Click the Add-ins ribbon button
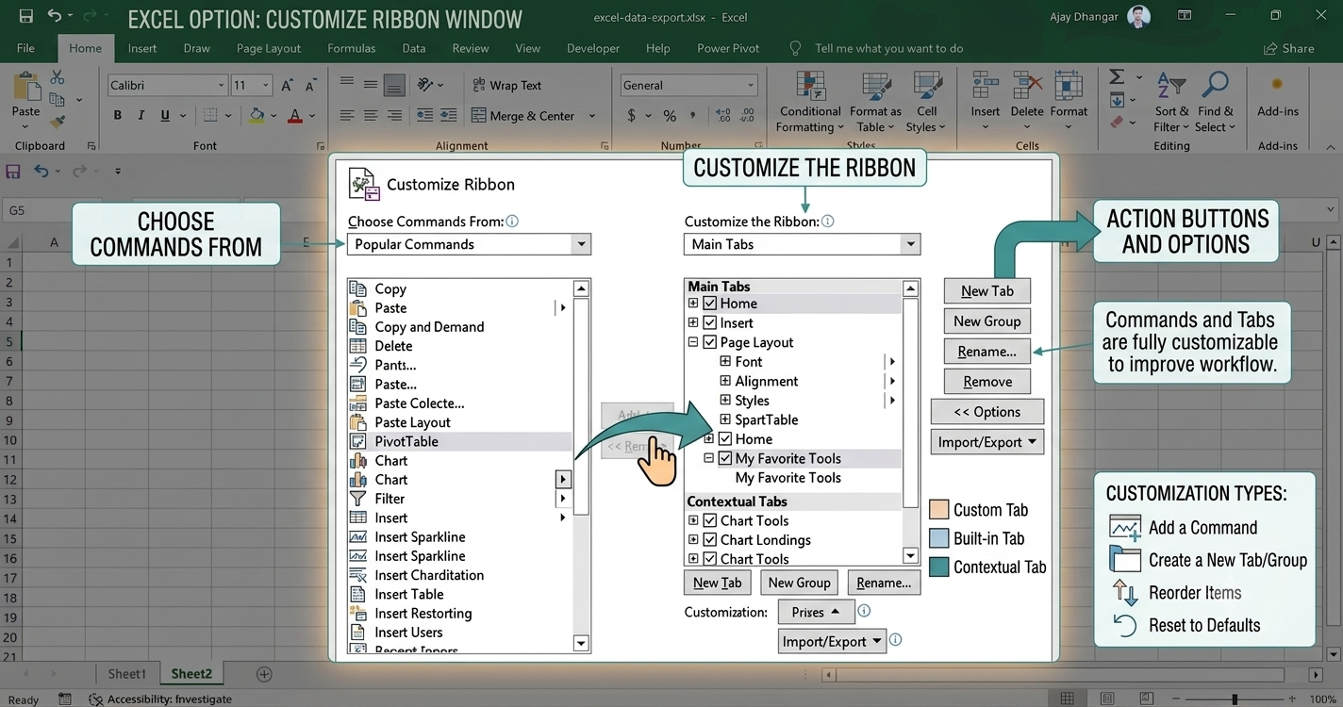 pyautogui.click(x=1278, y=97)
